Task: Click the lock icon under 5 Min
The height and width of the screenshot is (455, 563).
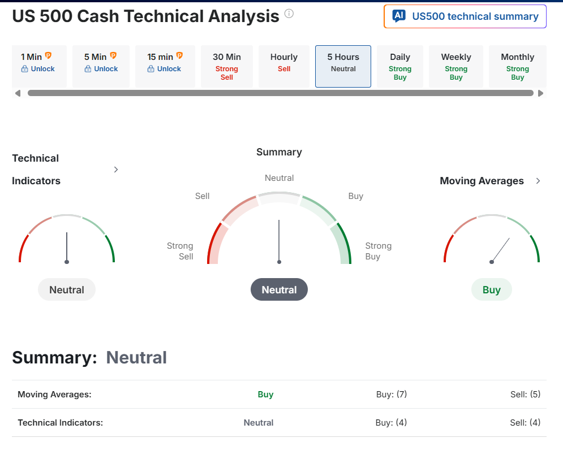Action: point(88,69)
